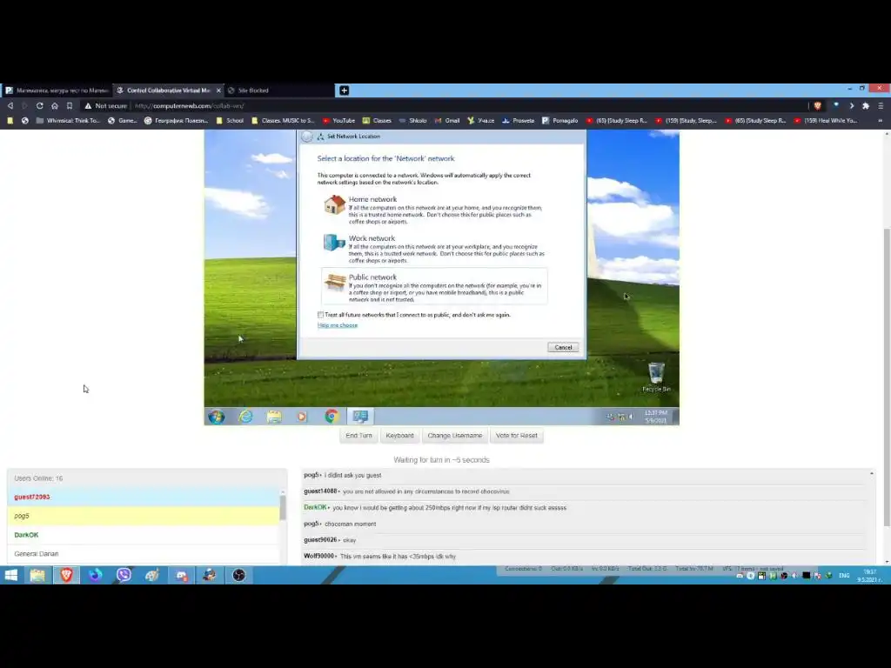
Task: Open the Brave Shields lion icon
Action: point(818,105)
